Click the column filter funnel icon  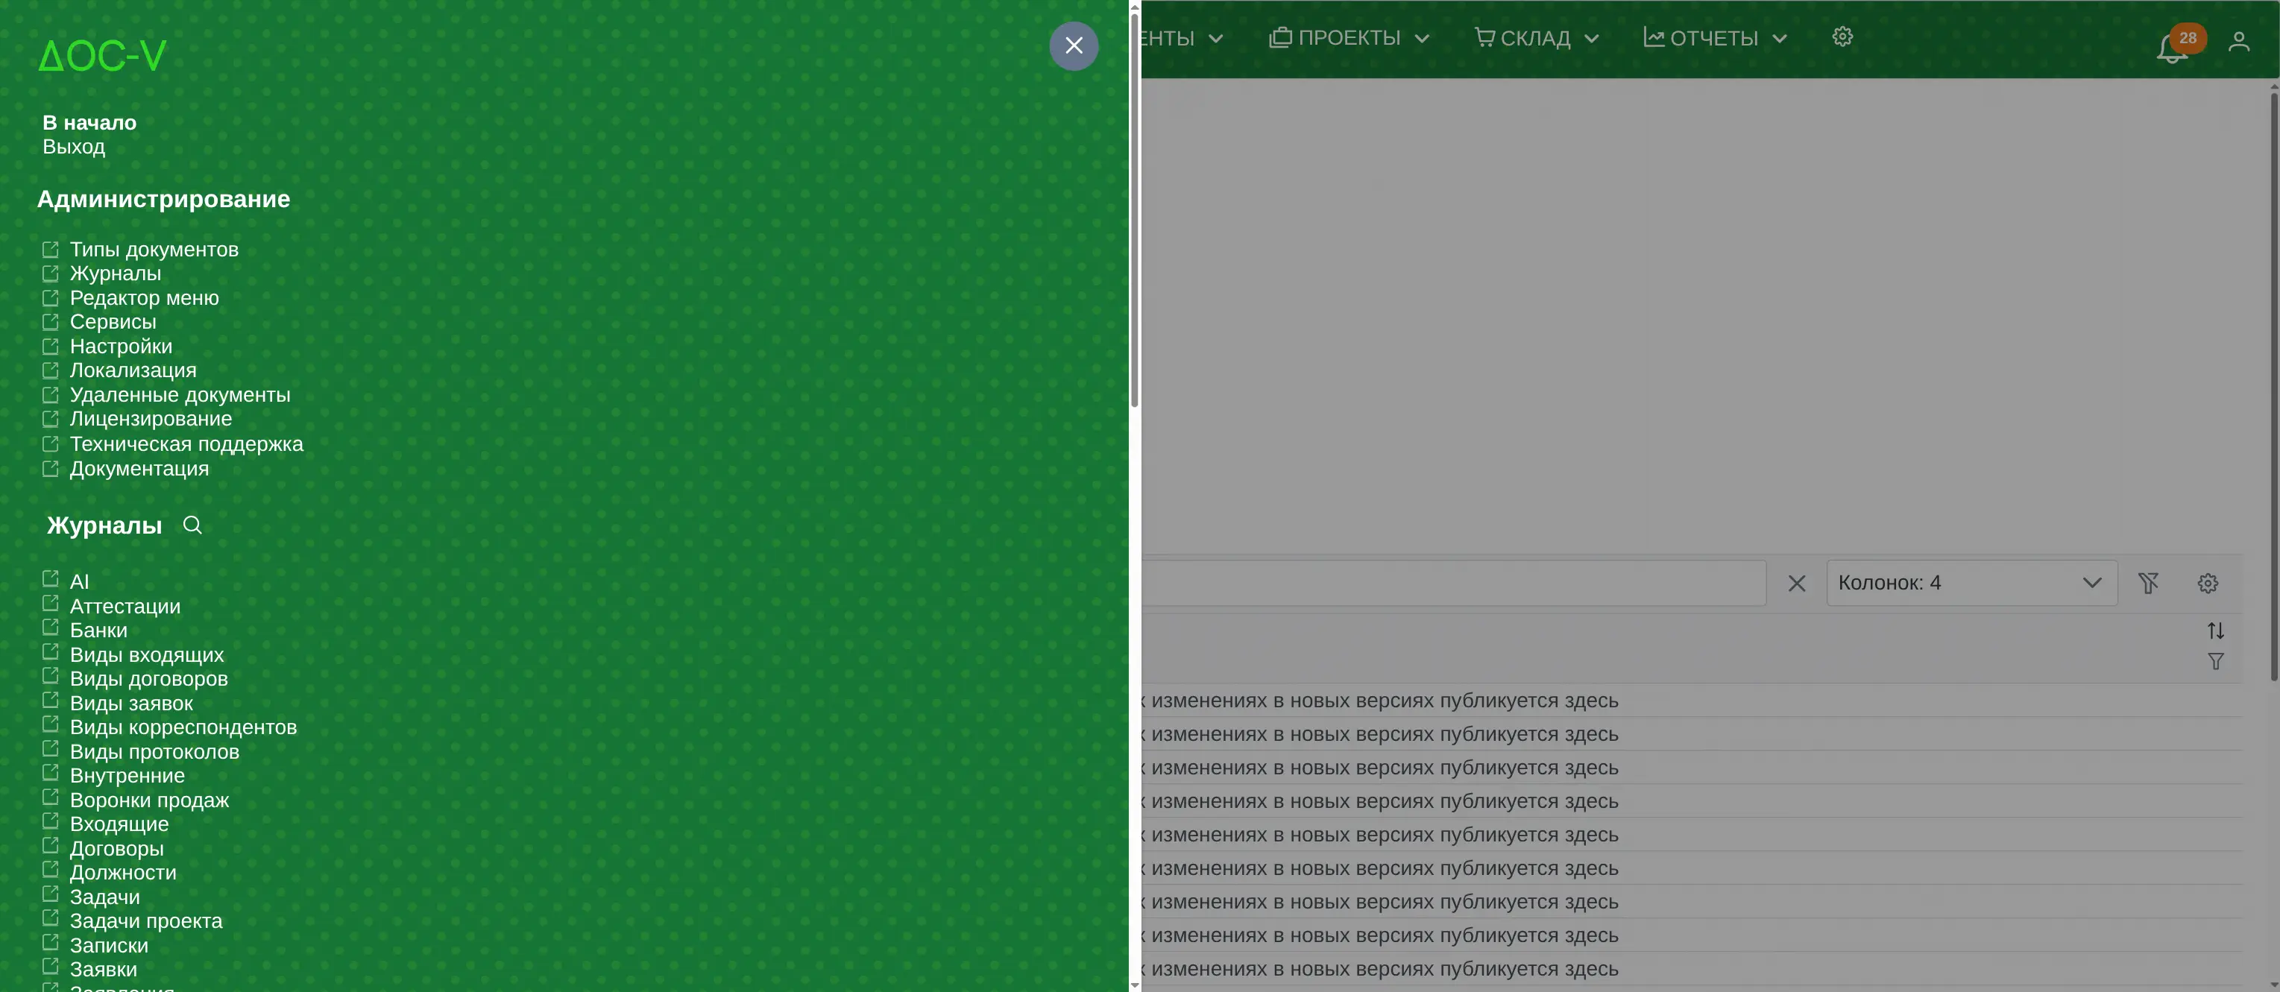click(x=2215, y=662)
